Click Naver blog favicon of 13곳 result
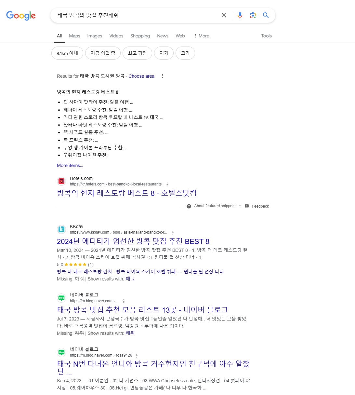The height and width of the screenshot is (395, 355). tap(61, 298)
